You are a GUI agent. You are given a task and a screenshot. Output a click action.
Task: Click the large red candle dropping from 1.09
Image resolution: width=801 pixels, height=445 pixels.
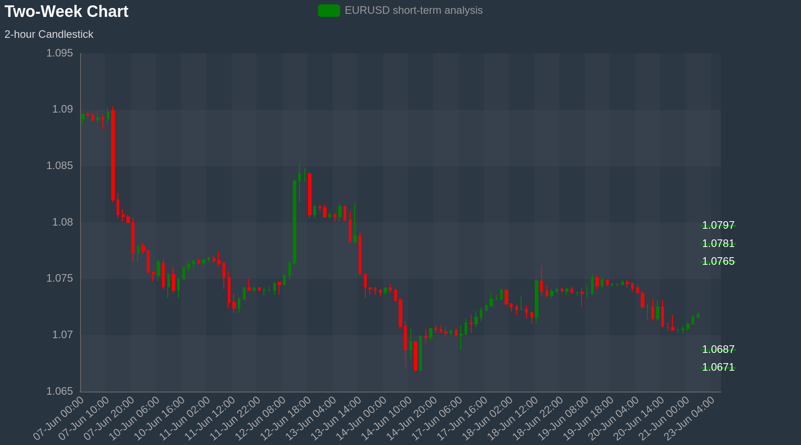tap(113, 155)
